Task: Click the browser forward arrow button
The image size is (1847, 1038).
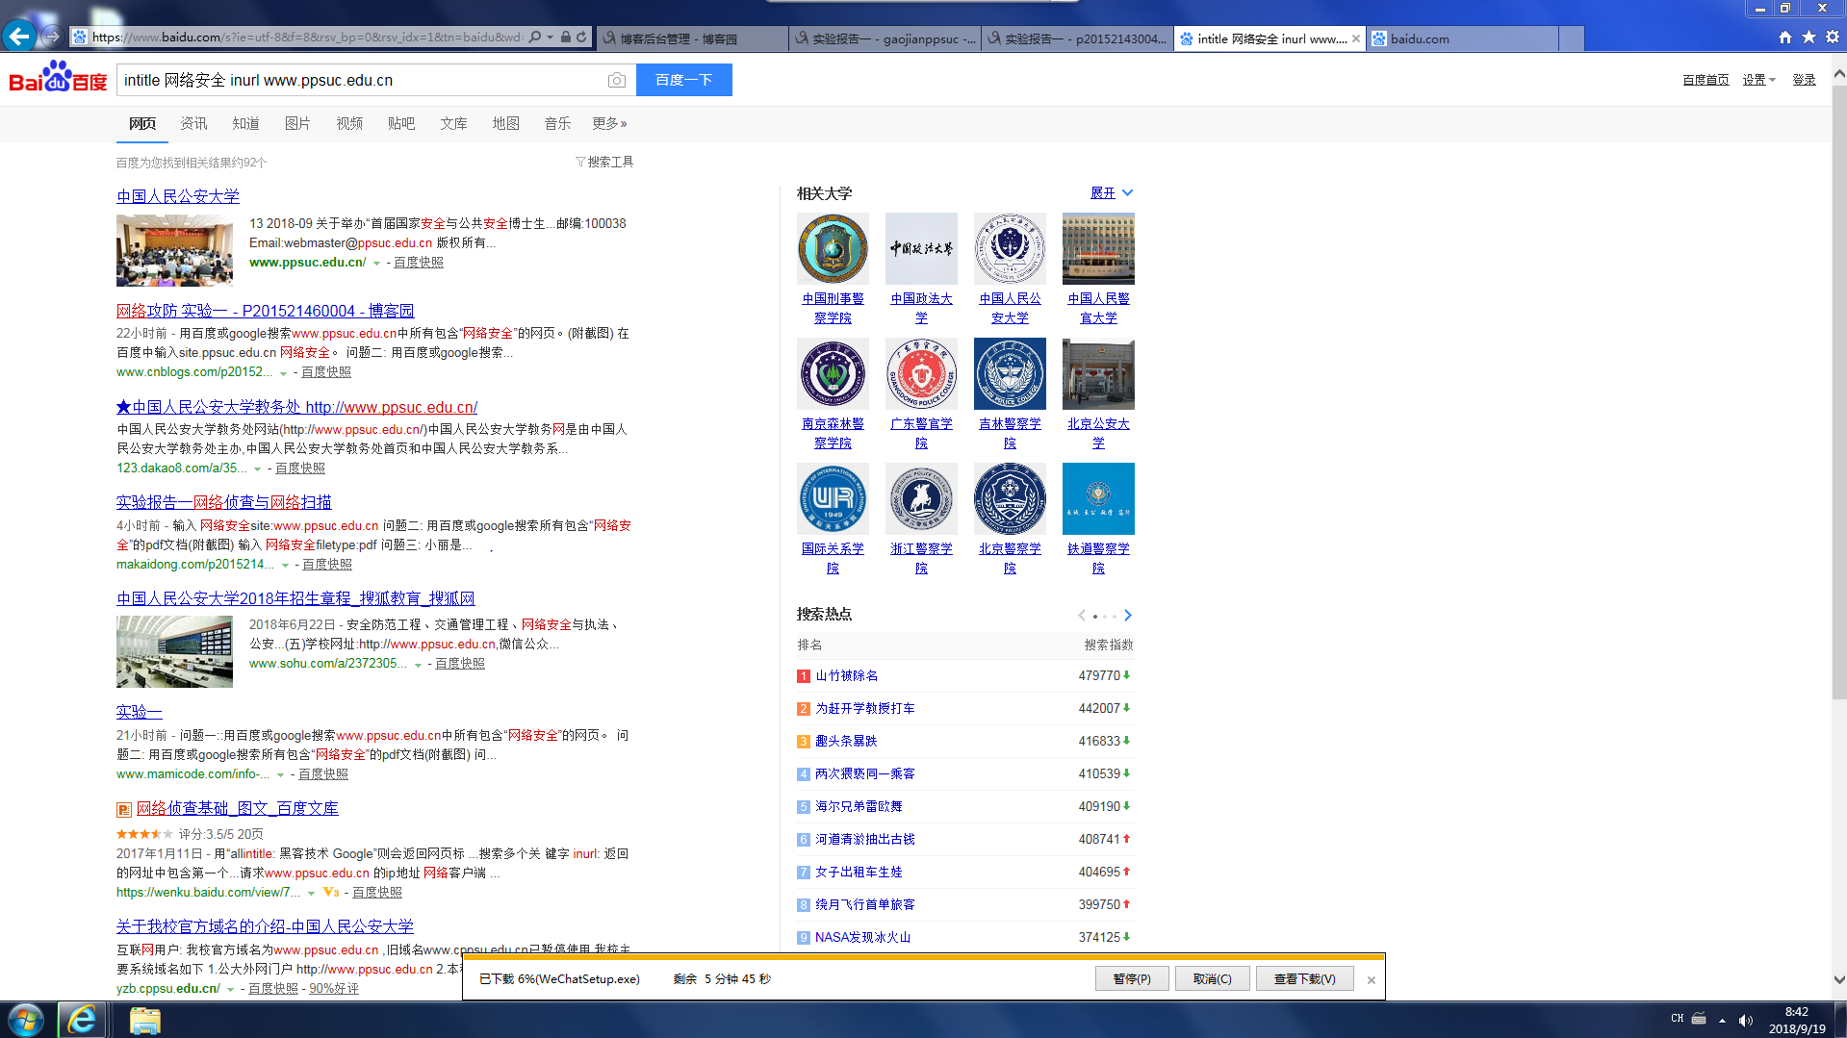Action: pos(53,38)
